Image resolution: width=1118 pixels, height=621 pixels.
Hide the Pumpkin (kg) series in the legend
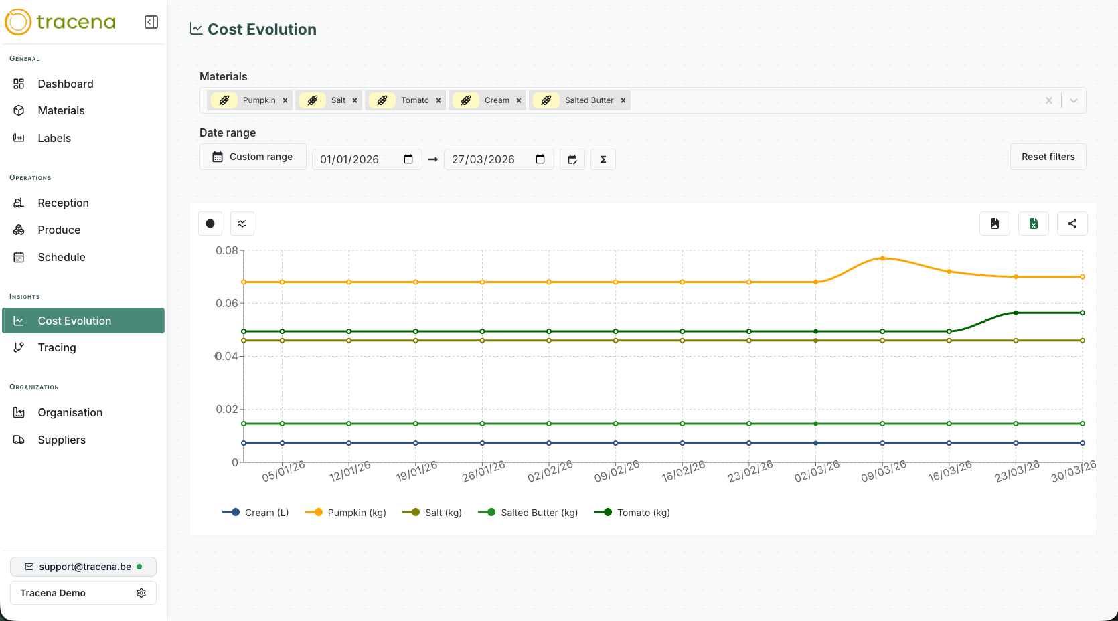(345, 512)
